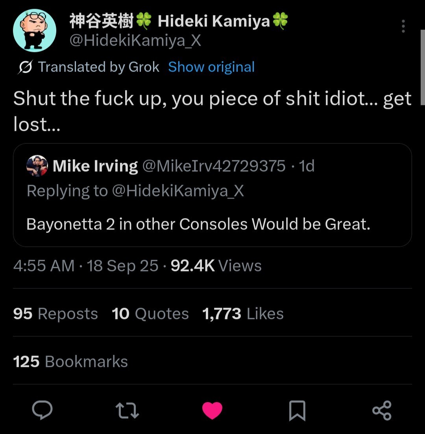Open Mike Irving's quoted tweet text
The width and height of the screenshot is (425, 434).
point(198,224)
